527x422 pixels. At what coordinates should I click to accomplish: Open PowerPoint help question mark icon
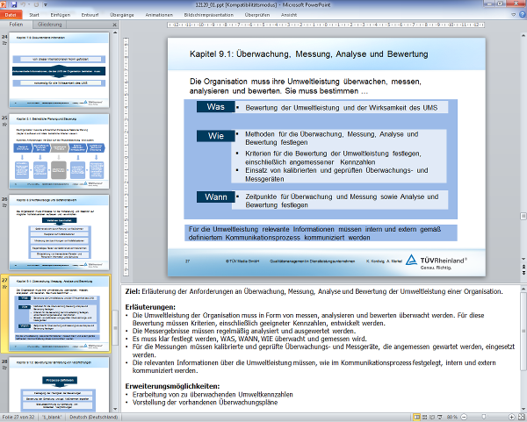520,15
